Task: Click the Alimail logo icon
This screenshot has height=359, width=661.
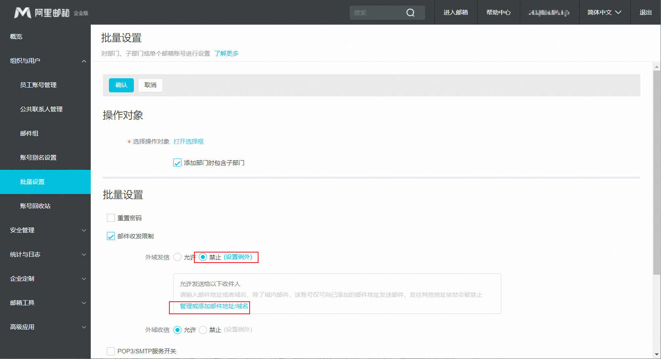Action: pos(23,13)
